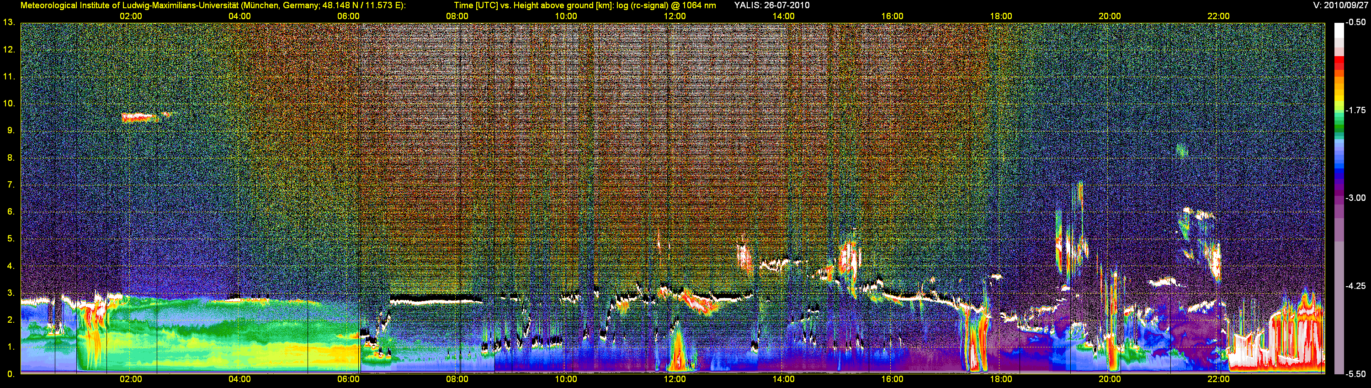Click the '13.' height axis label
This screenshot has height=388, width=1371.
tap(9, 22)
